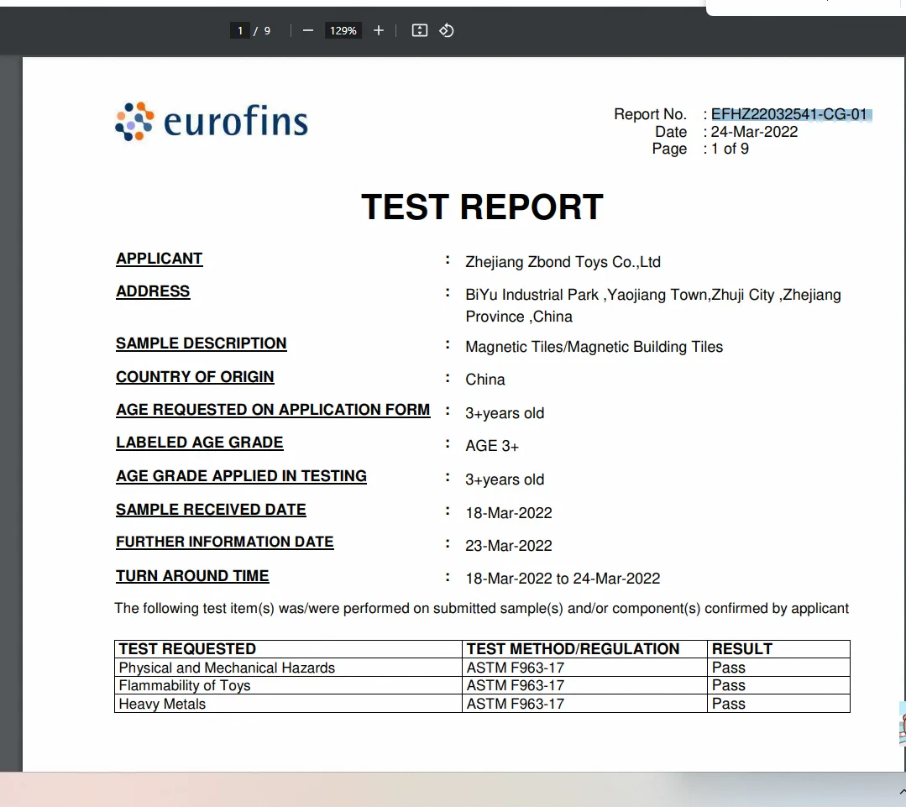Image resolution: width=906 pixels, height=807 pixels.
Task: Rotate the PDF document
Action: point(447,30)
